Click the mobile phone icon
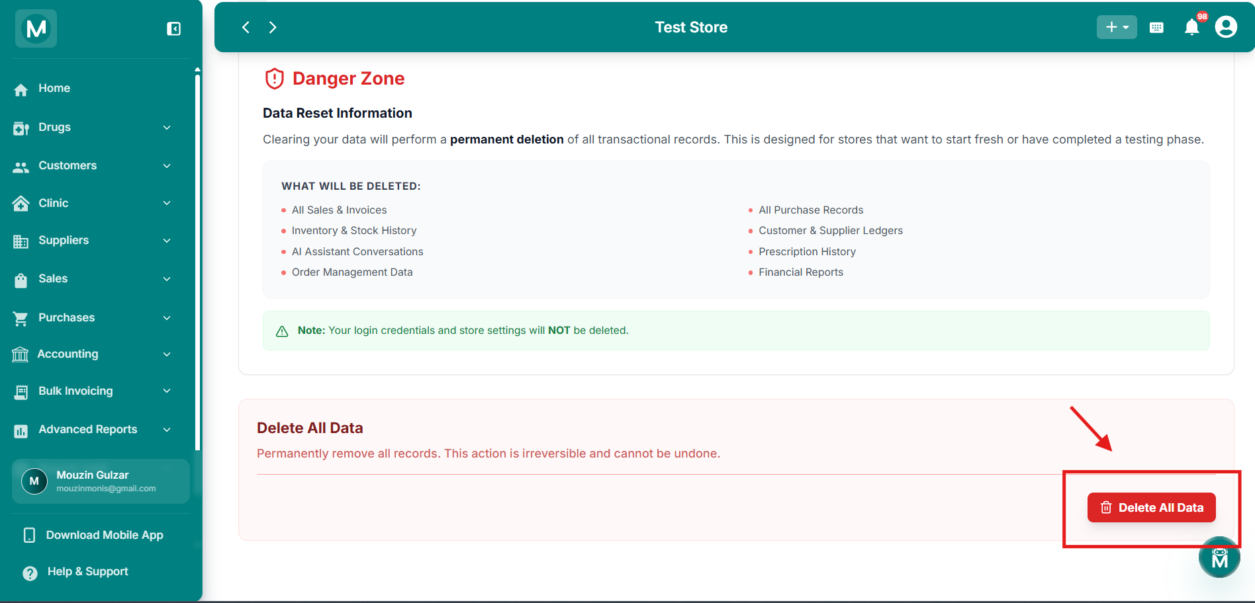The width and height of the screenshot is (1255, 603). [x=29, y=535]
